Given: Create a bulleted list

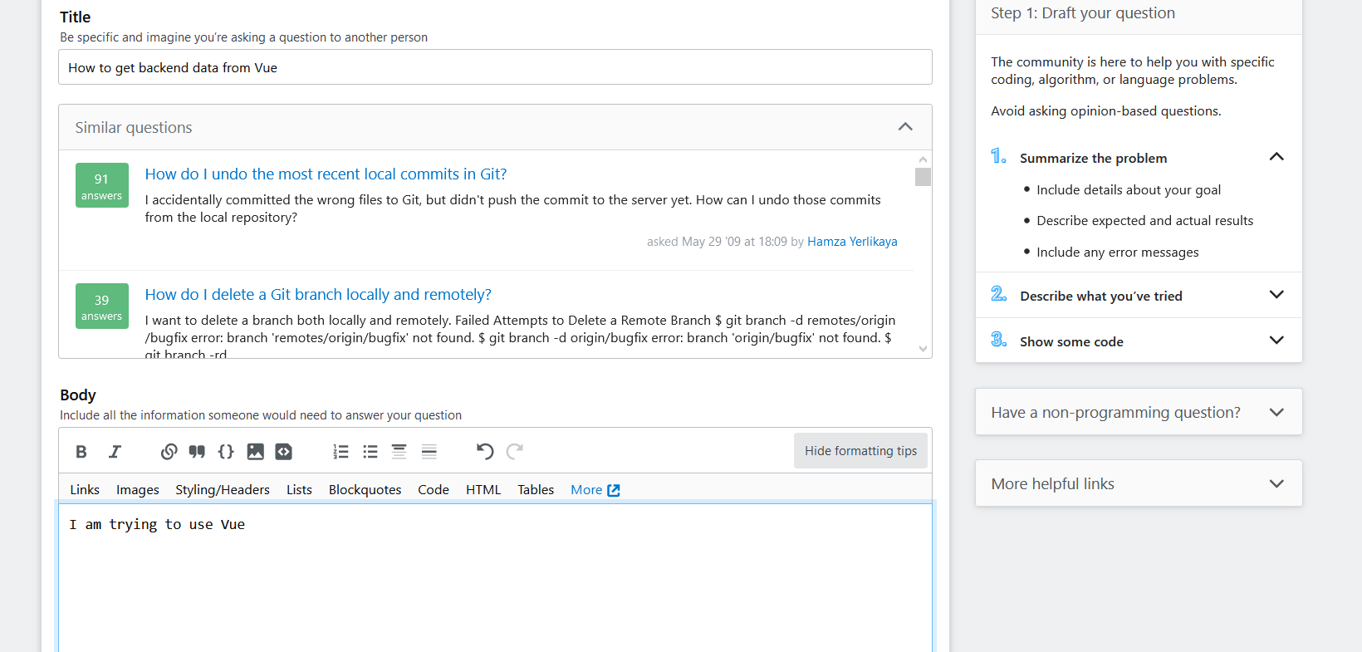Looking at the screenshot, I should pyautogui.click(x=370, y=452).
